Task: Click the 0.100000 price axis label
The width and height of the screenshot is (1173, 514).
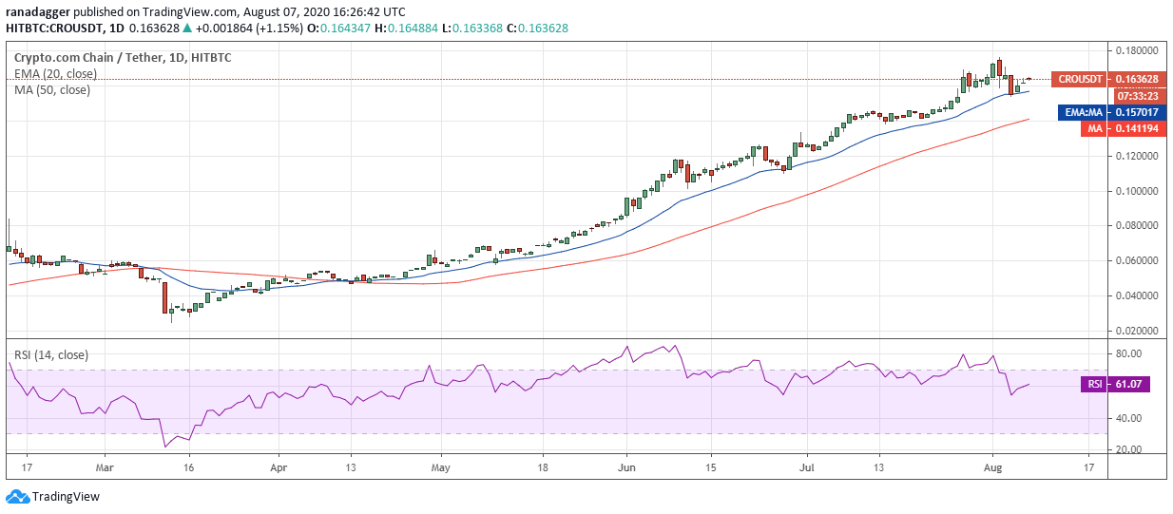Action: 1137,191
